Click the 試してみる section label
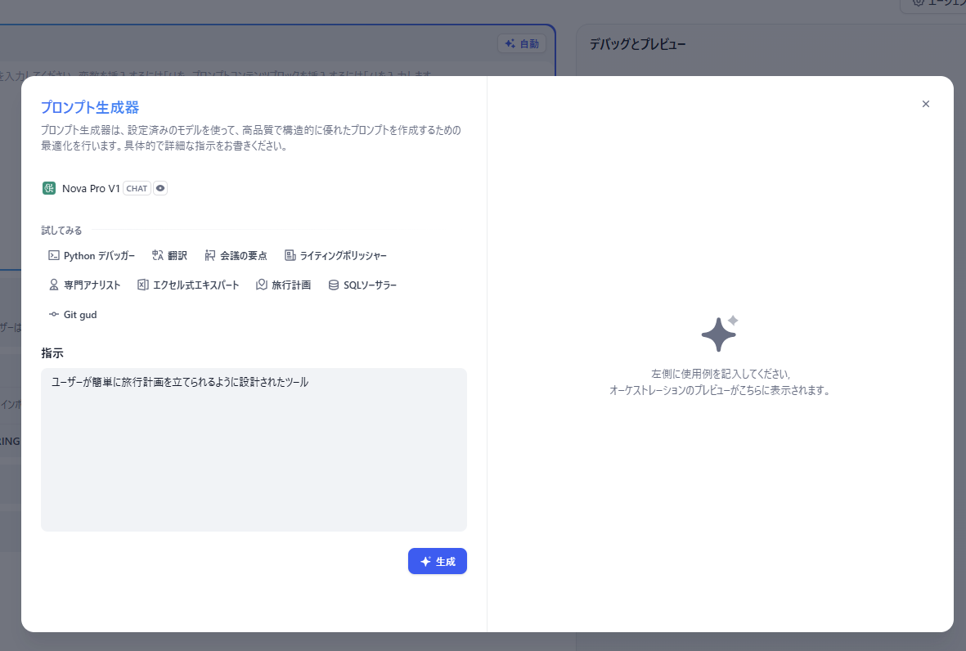Image resolution: width=966 pixels, height=651 pixels. tap(61, 231)
